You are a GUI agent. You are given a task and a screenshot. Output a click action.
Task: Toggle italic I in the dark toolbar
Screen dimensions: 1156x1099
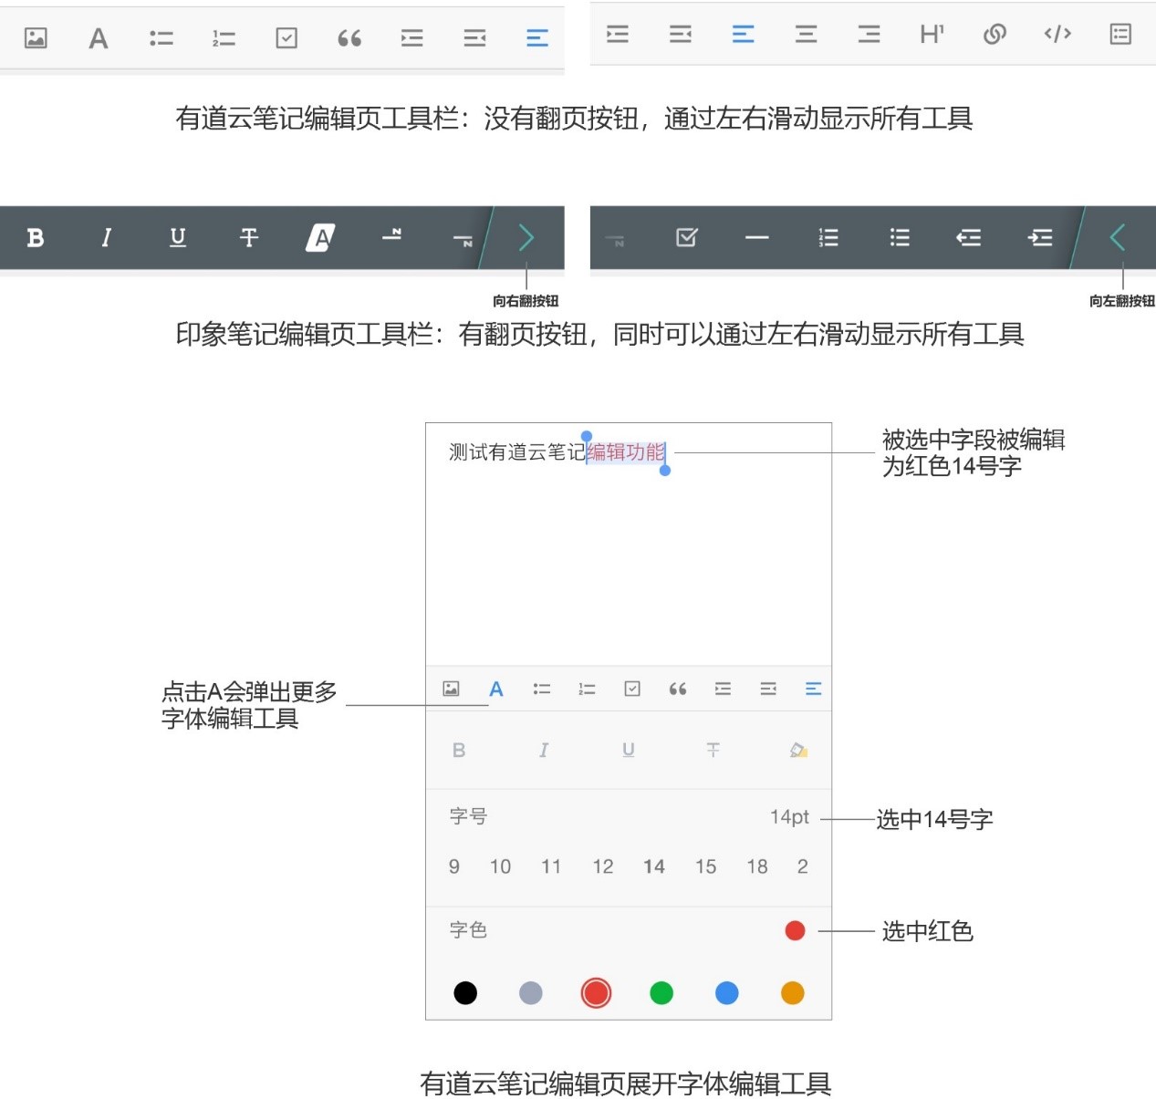[107, 238]
